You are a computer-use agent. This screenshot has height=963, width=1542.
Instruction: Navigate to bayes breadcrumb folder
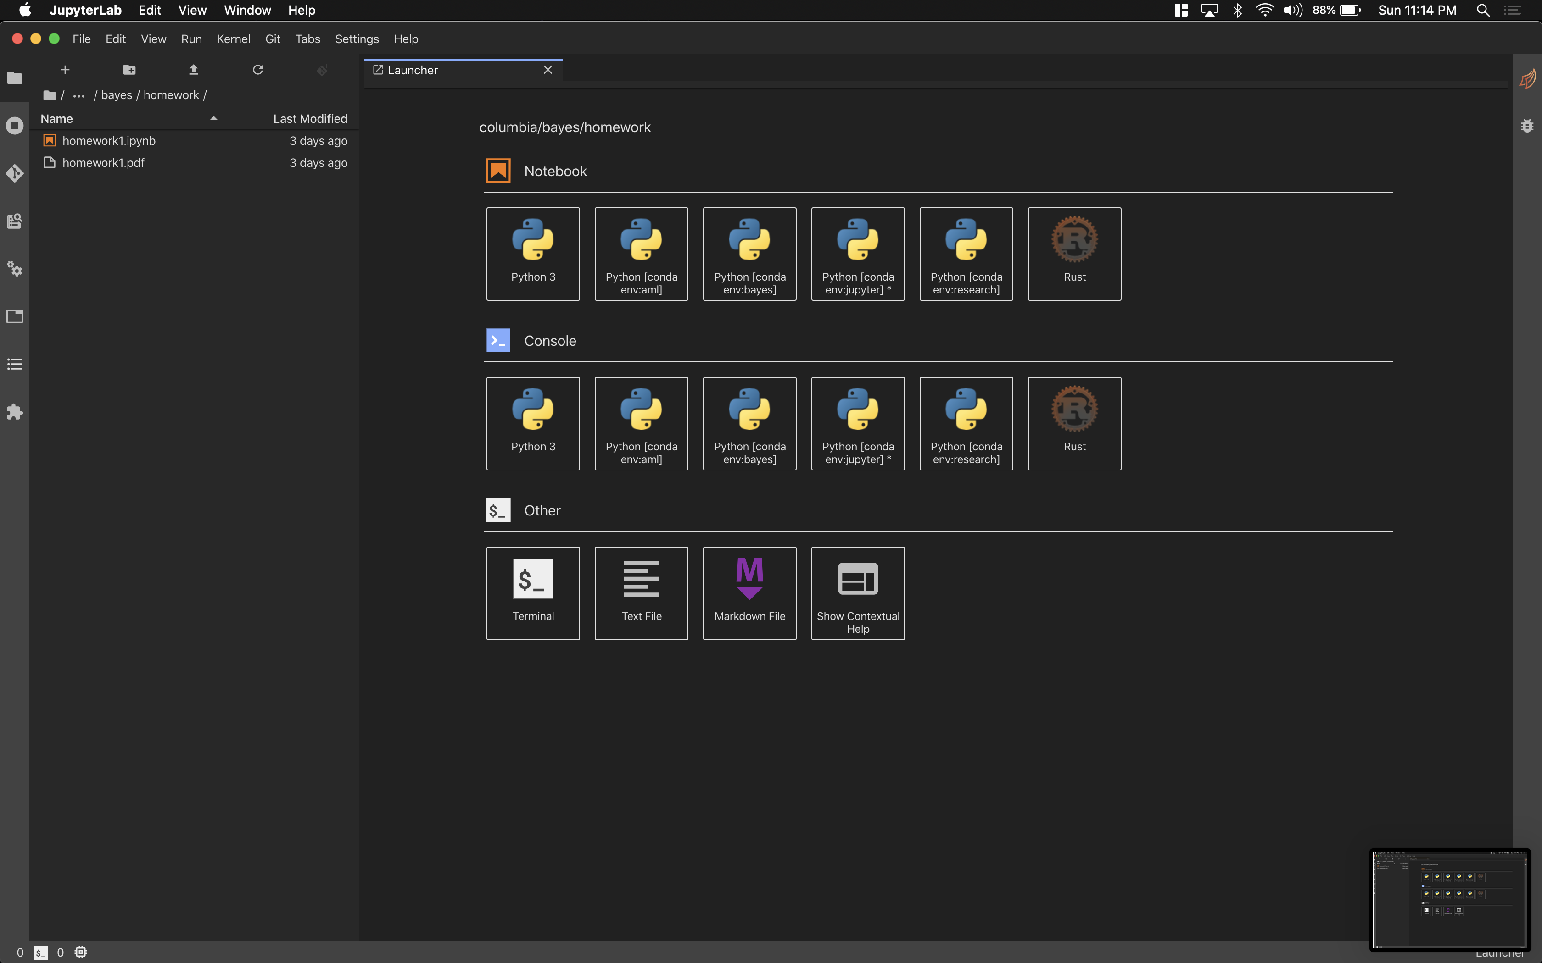click(x=117, y=95)
